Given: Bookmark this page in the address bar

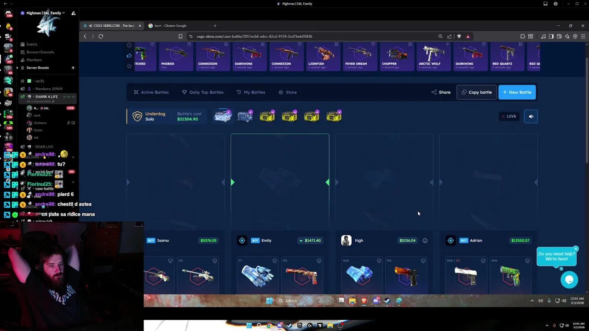Looking at the screenshot, I should pos(180,36).
